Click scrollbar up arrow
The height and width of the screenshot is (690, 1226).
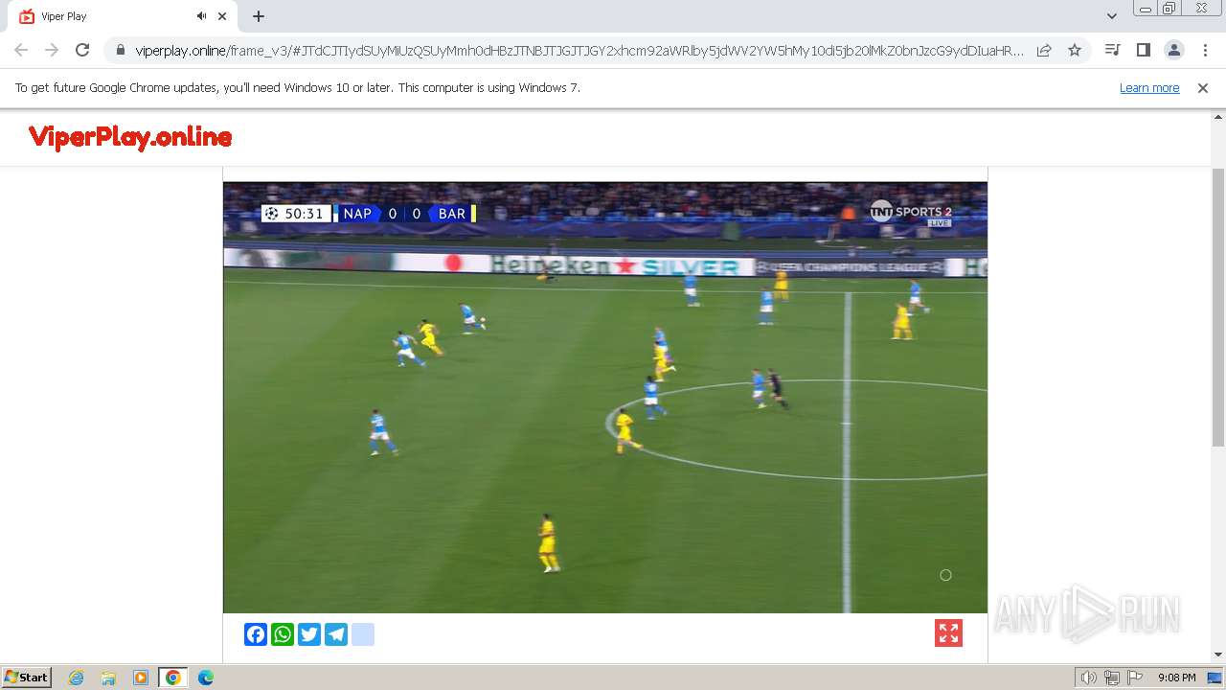(1218, 117)
